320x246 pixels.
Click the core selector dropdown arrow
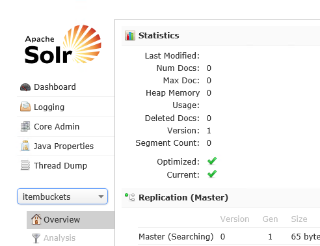[101, 197]
